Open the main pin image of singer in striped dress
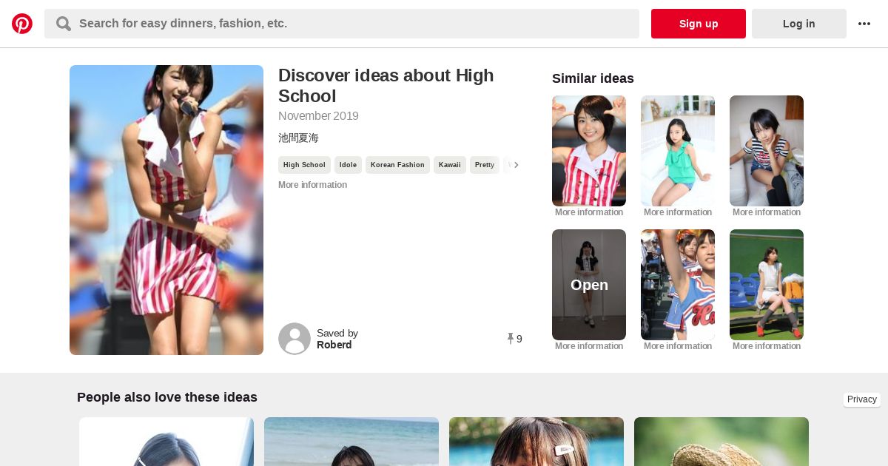888x466 pixels. [166, 210]
